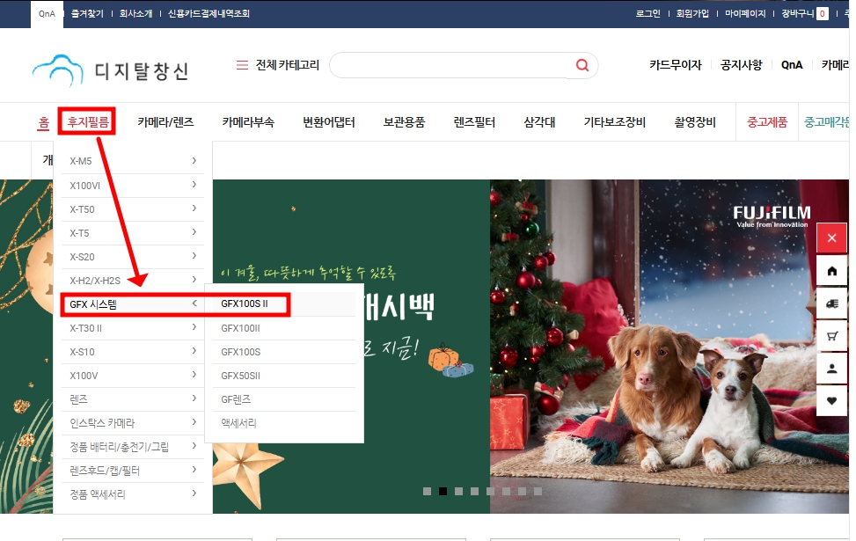Expand the X-M5 submenu arrow
The height and width of the screenshot is (541, 856).
click(194, 160)
